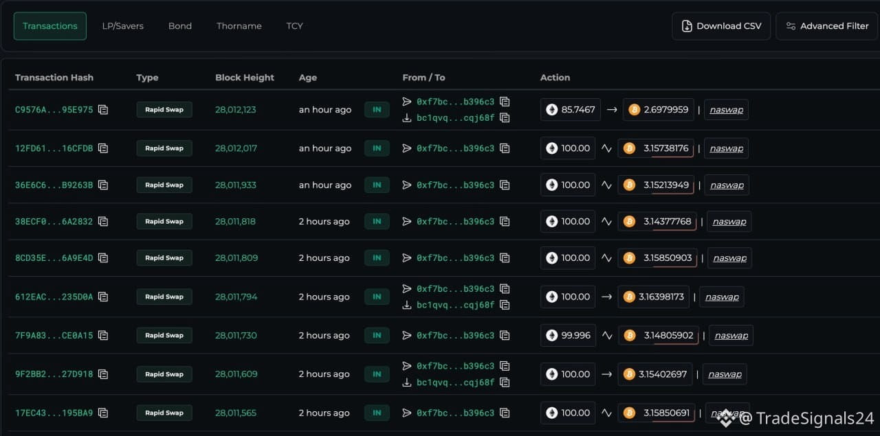Open transaction 36E6C6...B9263B details
Screen dimensions: 880x436
(x=54, y=185)
